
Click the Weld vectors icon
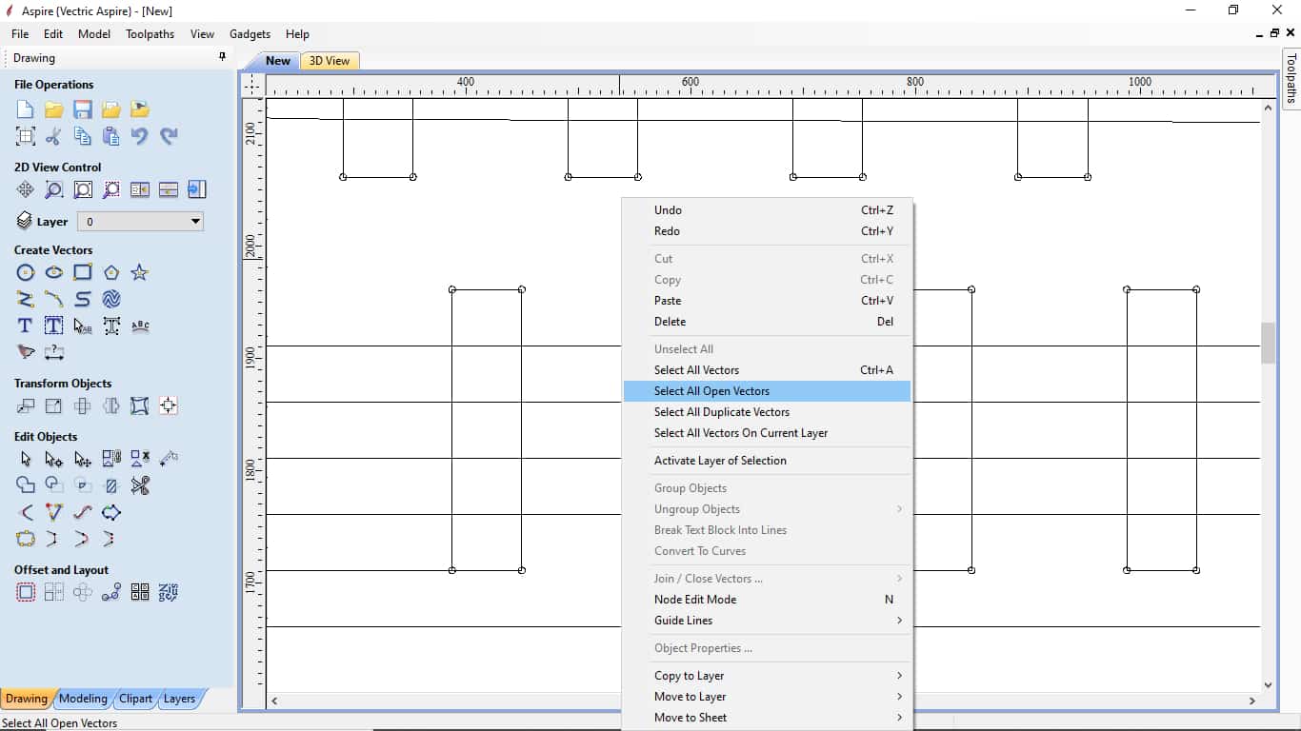(x=26, y=485)
